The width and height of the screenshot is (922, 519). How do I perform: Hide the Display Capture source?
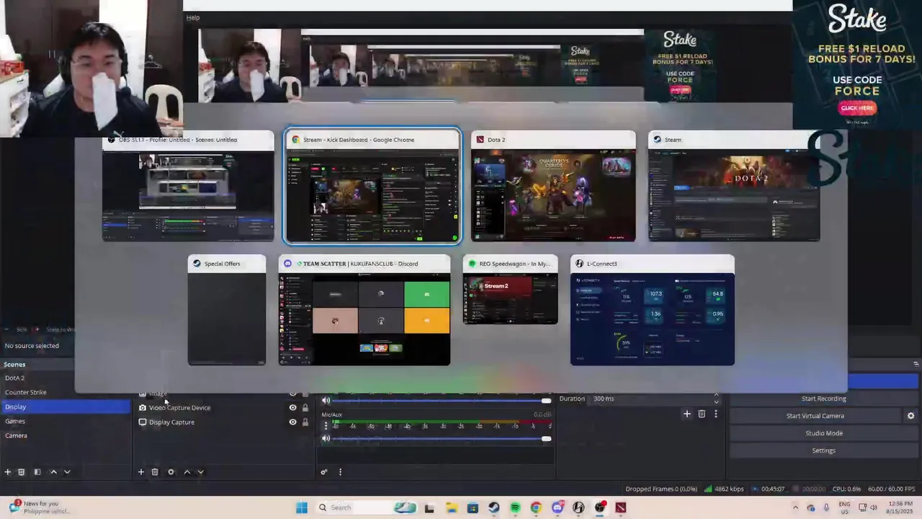pos(292,422)
